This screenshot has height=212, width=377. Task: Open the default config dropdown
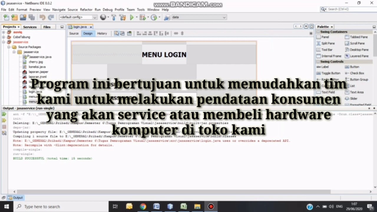coord(78,17)
